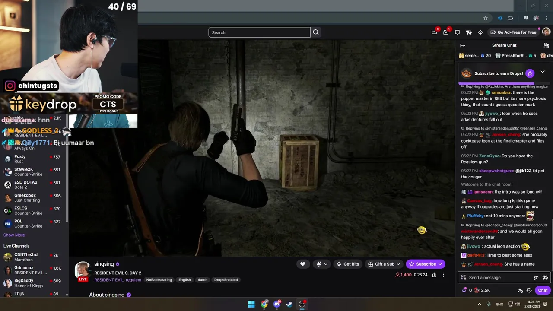The image size is (553, 311).
Task: Open moderation sword tools icon
Action: click(520, 290)
